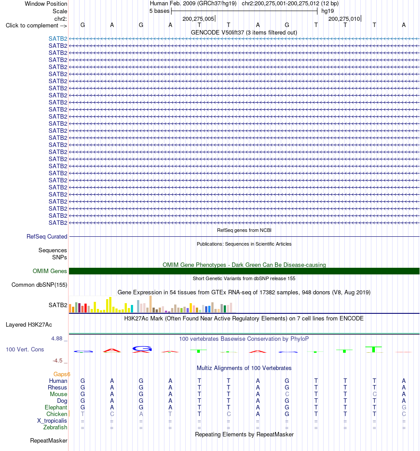Click the Elephant alignment row label
Viewport: 420px width, 451px height.
56,407
